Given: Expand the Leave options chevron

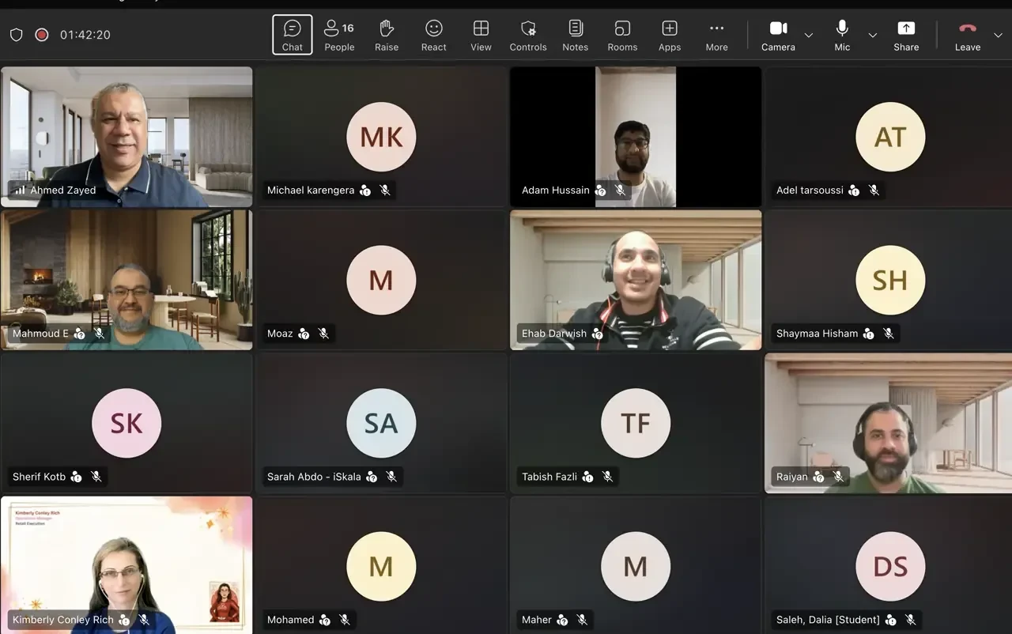Looking at the screenshot, I should (998, 35).
